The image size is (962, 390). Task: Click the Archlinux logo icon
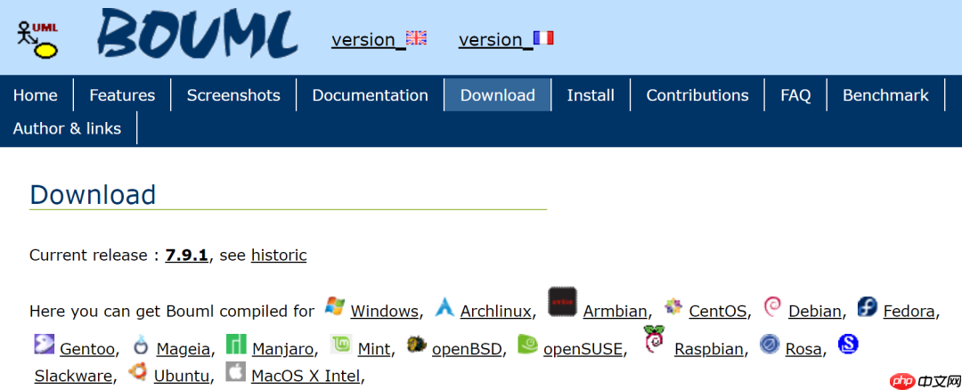pyautogui.click(x=444, y=306)
